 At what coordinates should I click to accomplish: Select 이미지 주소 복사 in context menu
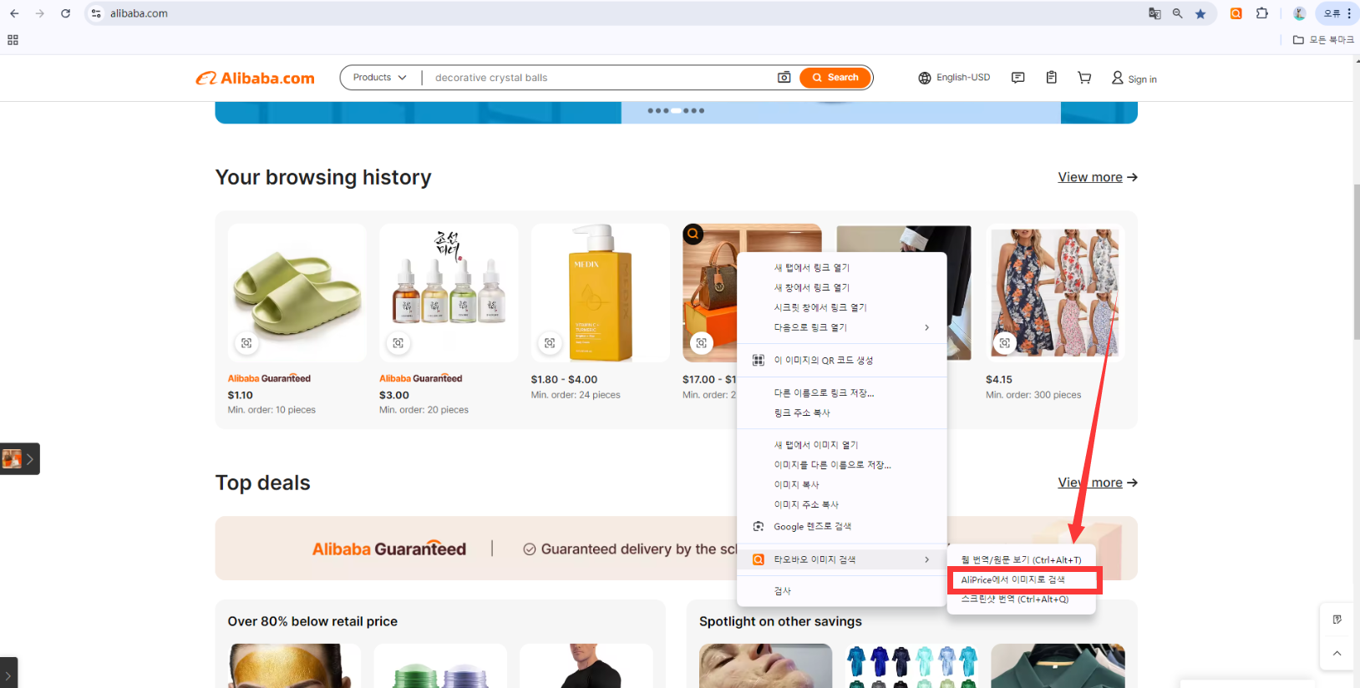pos(842,505)
